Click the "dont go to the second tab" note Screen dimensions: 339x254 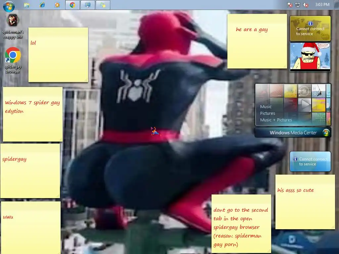[241, 224]
